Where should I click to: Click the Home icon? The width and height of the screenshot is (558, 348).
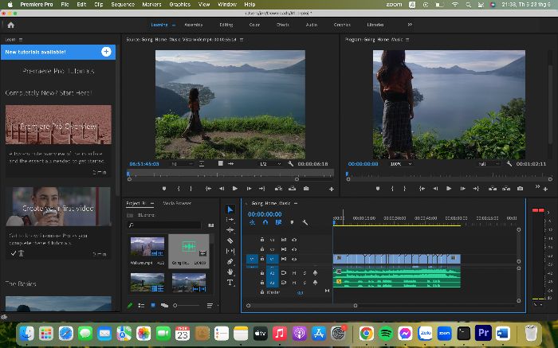(x=10, y=25)
